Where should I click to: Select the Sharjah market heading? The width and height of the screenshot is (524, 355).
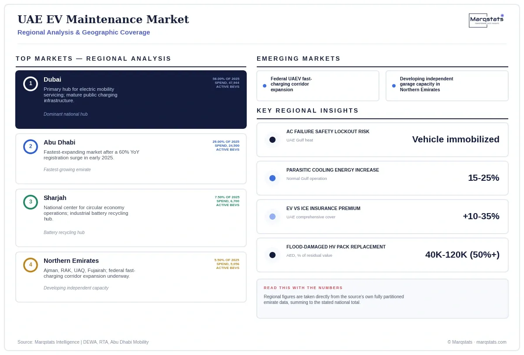click(x=55, y=198)
